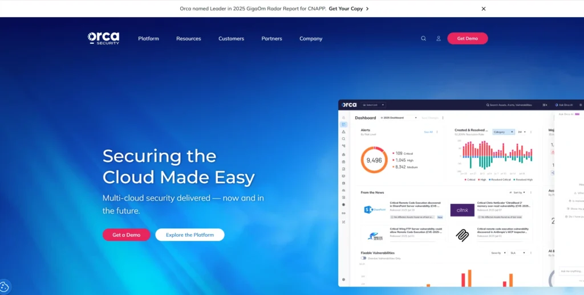The height and width of the screenshot is (295, 584).
Task: Open the Platform menu
Action: tap(149, 38)
